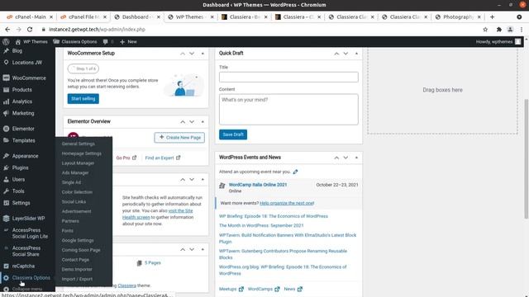The image size is (529, 297).
Task: Open AccessPress Social Share menu
Action: coord(27,251)
